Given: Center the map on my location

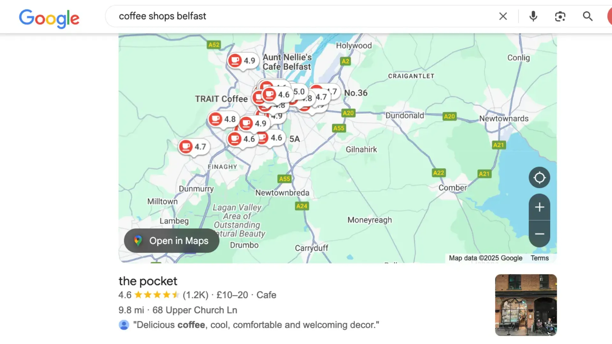Looking at the screenshot, I should point(539,177).
